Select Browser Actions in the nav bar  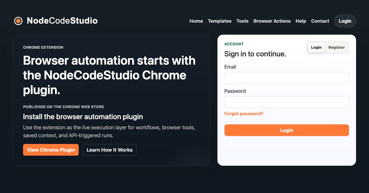tap(272, 21)
